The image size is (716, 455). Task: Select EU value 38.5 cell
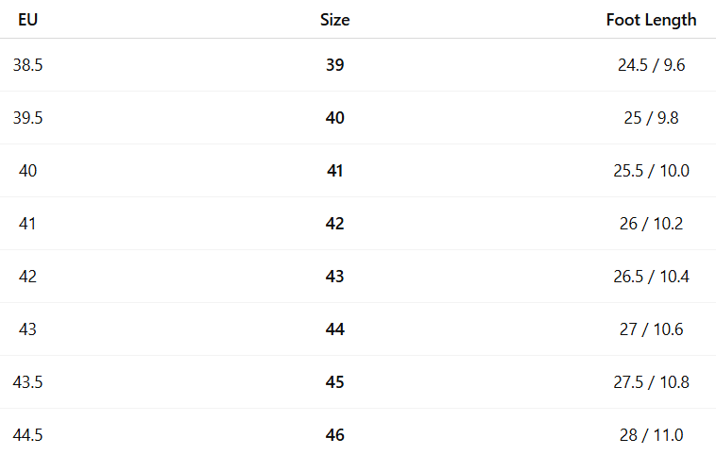(27, 65)
